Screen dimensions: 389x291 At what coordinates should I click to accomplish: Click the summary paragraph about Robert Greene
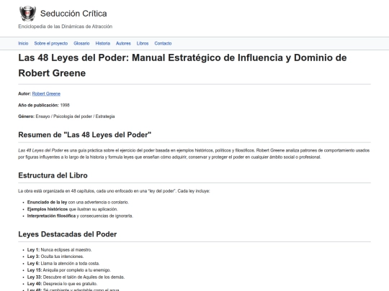coord(194,154)
